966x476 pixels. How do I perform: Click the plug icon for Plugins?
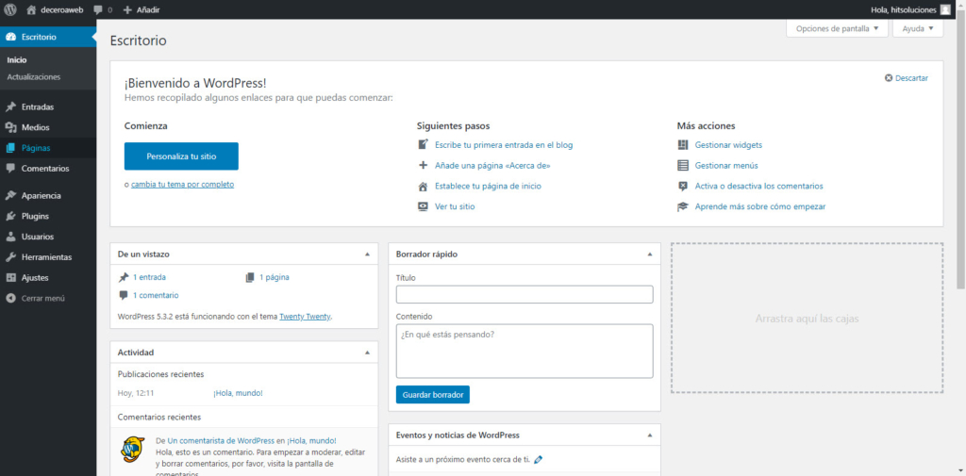point(10,216)
